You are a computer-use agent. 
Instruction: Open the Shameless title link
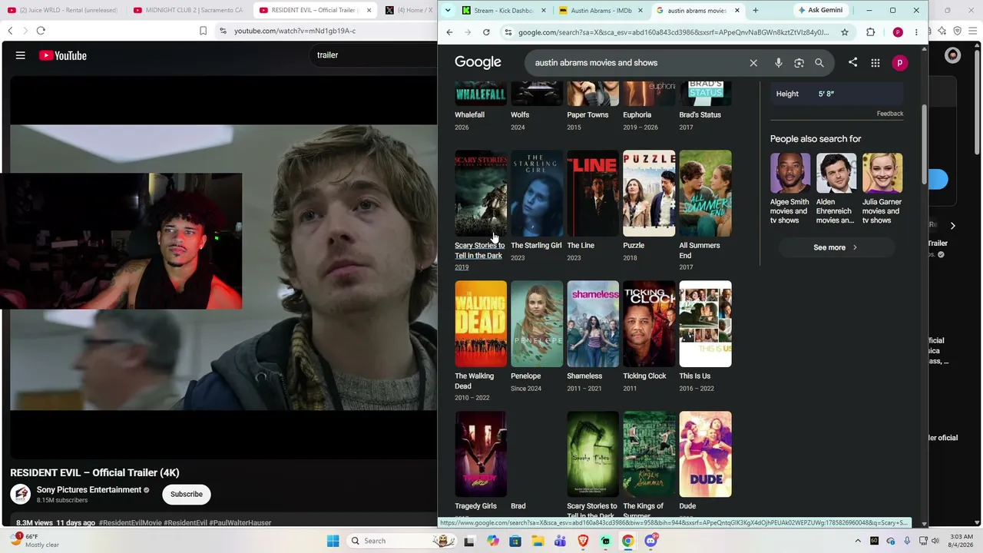click(584, 376)
